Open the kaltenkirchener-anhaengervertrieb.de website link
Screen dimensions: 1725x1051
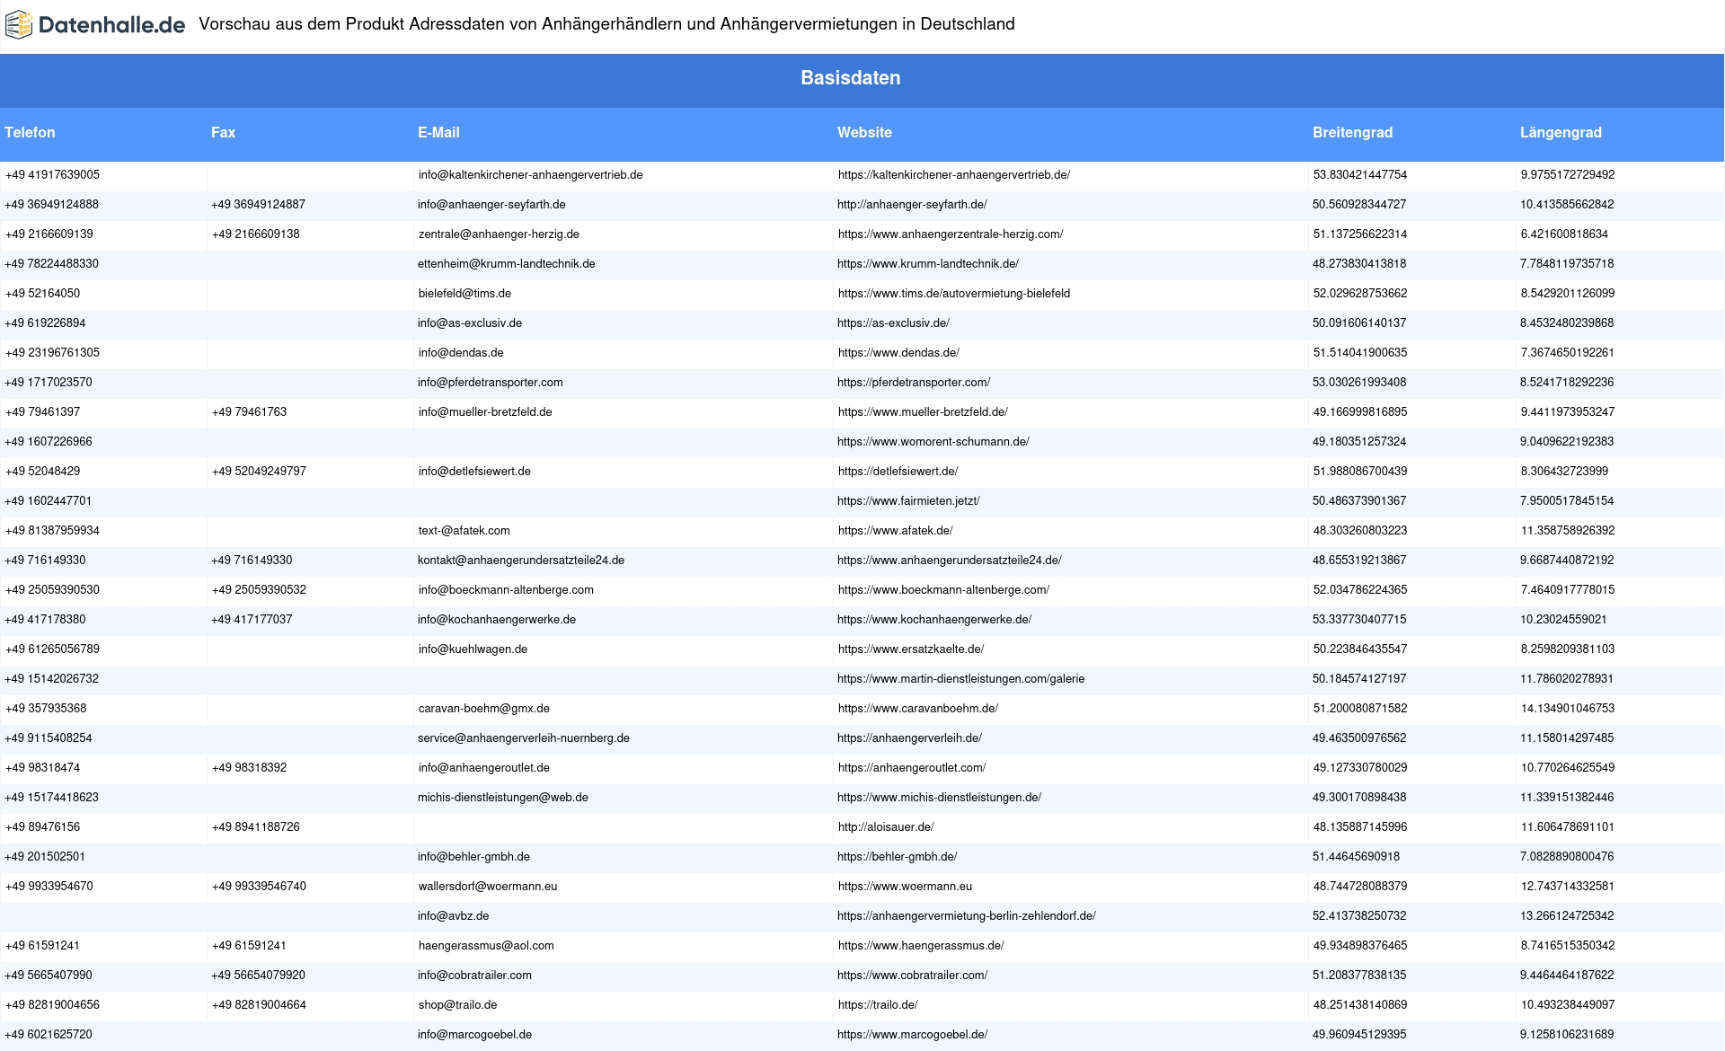[954, 175]
